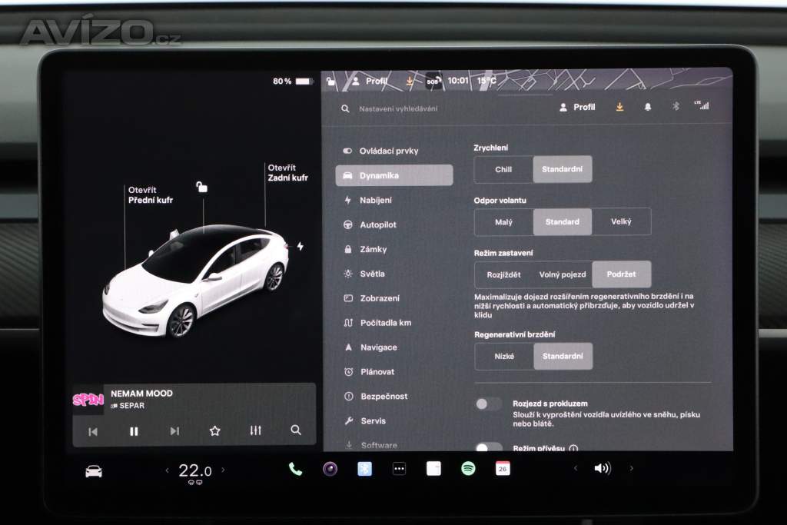
Task: Set Zrychlení acceleration to Chill
Action: [503, 170]
